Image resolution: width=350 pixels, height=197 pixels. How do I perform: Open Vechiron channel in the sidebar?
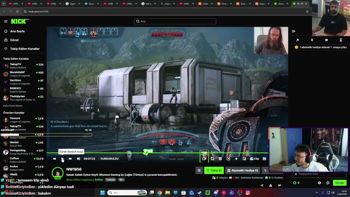(x=23, y=82)
